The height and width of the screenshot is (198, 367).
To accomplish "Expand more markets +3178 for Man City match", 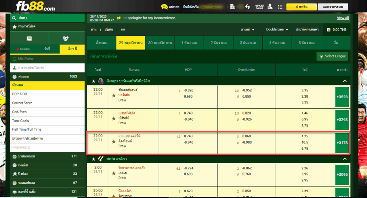I will tap(342, 143).
